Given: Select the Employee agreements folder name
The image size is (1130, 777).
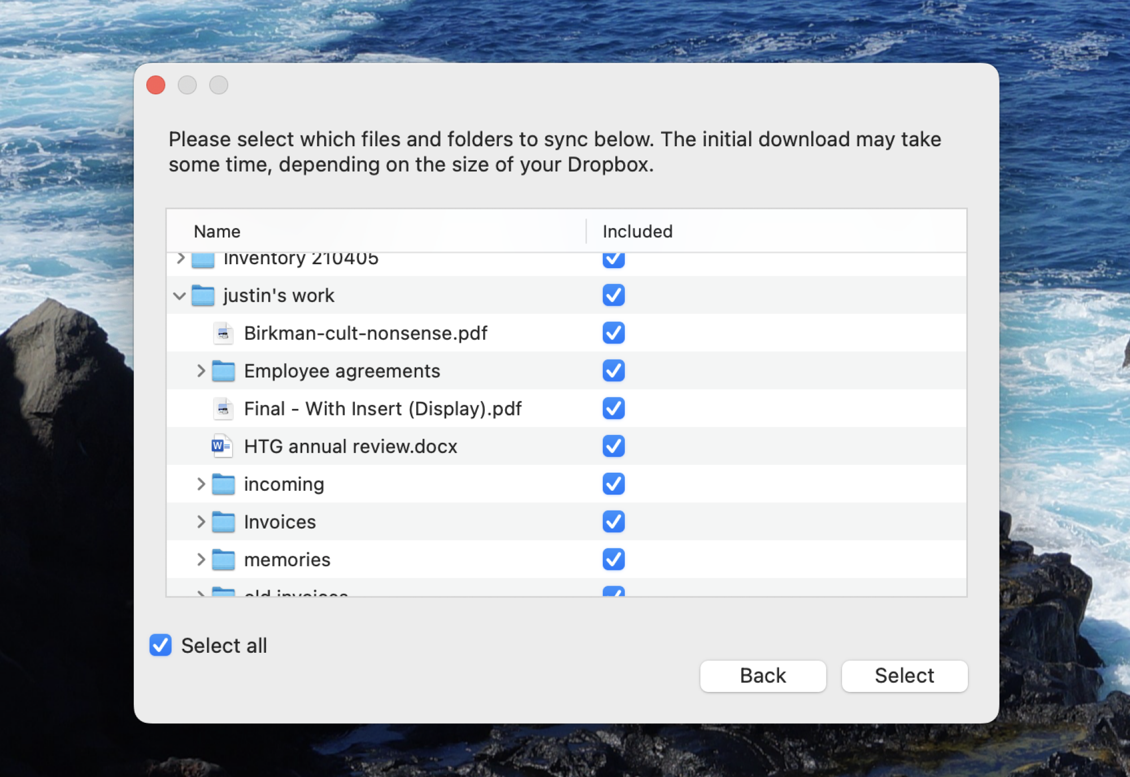Looking at the screenshot, I should 342,371.
